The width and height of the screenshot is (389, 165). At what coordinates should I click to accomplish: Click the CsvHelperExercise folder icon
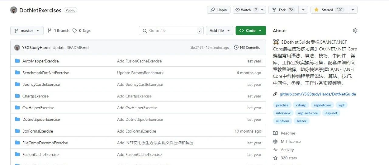[x=17, y=108]
